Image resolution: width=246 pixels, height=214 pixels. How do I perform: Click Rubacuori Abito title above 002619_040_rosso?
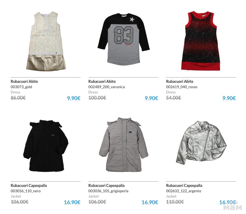pyautogui.click(x=180, y=82)
